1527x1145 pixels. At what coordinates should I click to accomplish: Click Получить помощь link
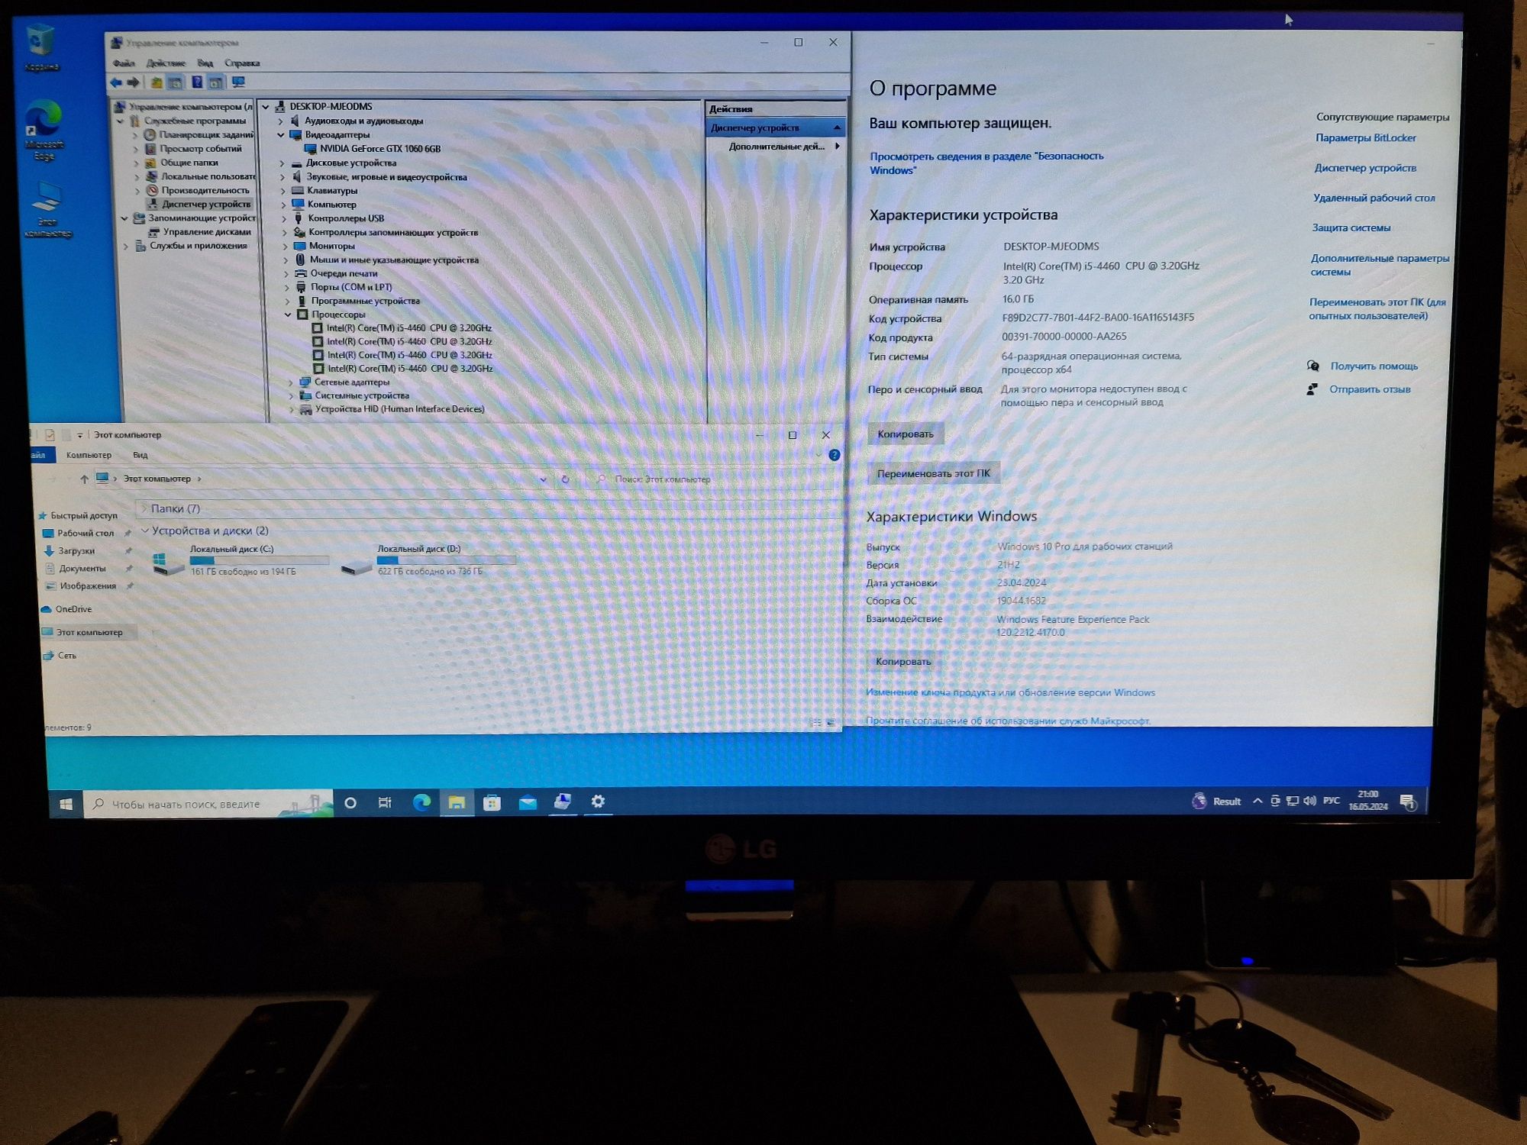click(1374, 366)
